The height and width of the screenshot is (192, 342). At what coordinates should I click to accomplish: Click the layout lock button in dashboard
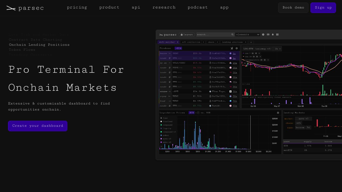[187, 34]
